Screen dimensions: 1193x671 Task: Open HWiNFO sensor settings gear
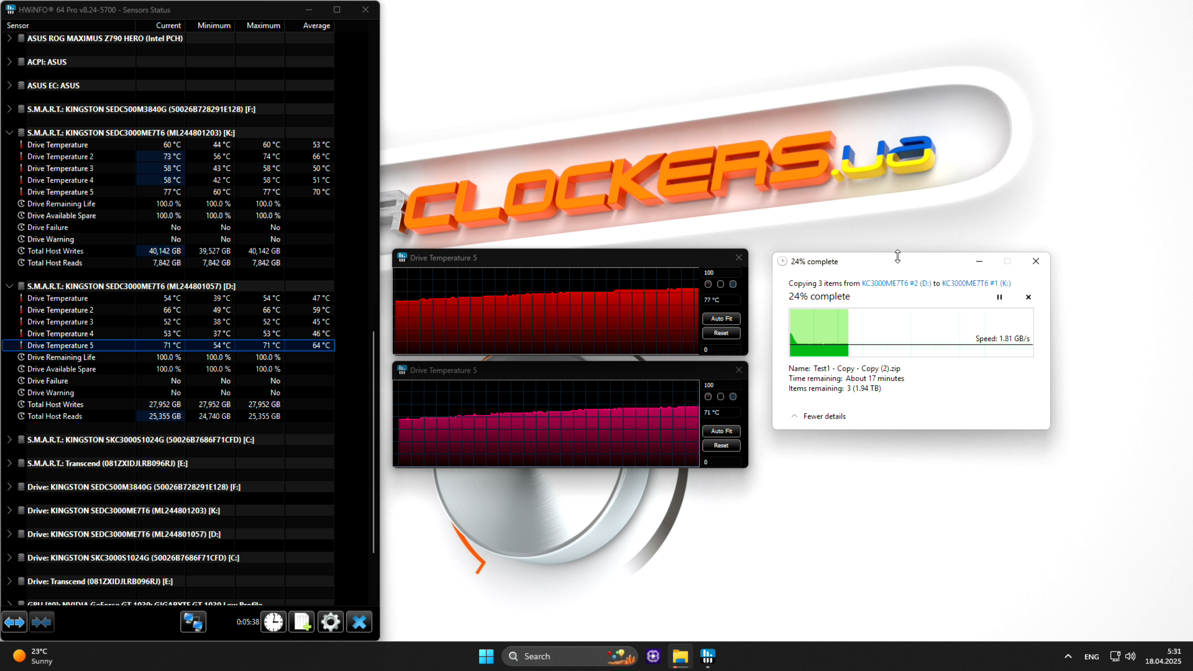tap(331, 622)
